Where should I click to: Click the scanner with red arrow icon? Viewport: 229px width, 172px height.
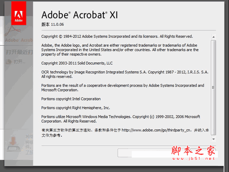click(x=13, y=144)
